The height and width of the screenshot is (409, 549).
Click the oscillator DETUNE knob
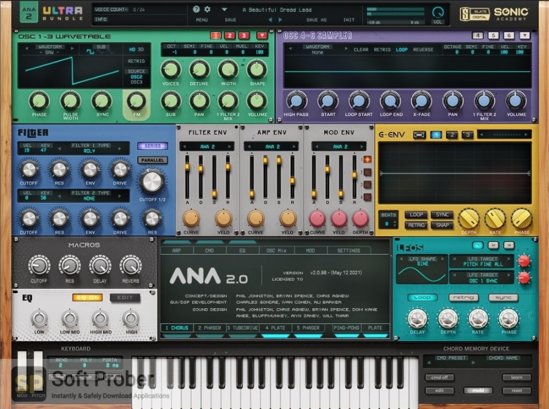(x=199, y=69)
